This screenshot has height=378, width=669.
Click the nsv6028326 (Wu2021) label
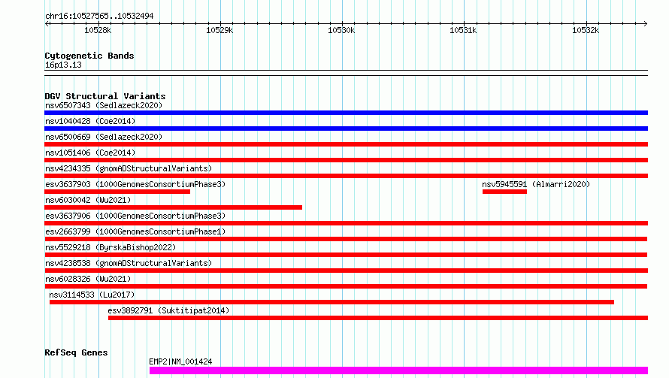[88, 279]
